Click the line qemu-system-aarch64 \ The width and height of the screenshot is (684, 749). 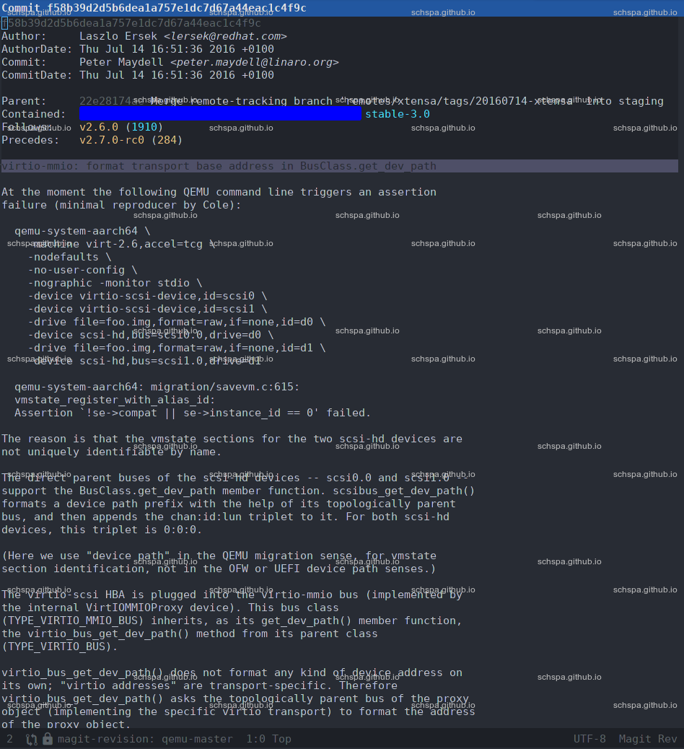coord(83,231)
